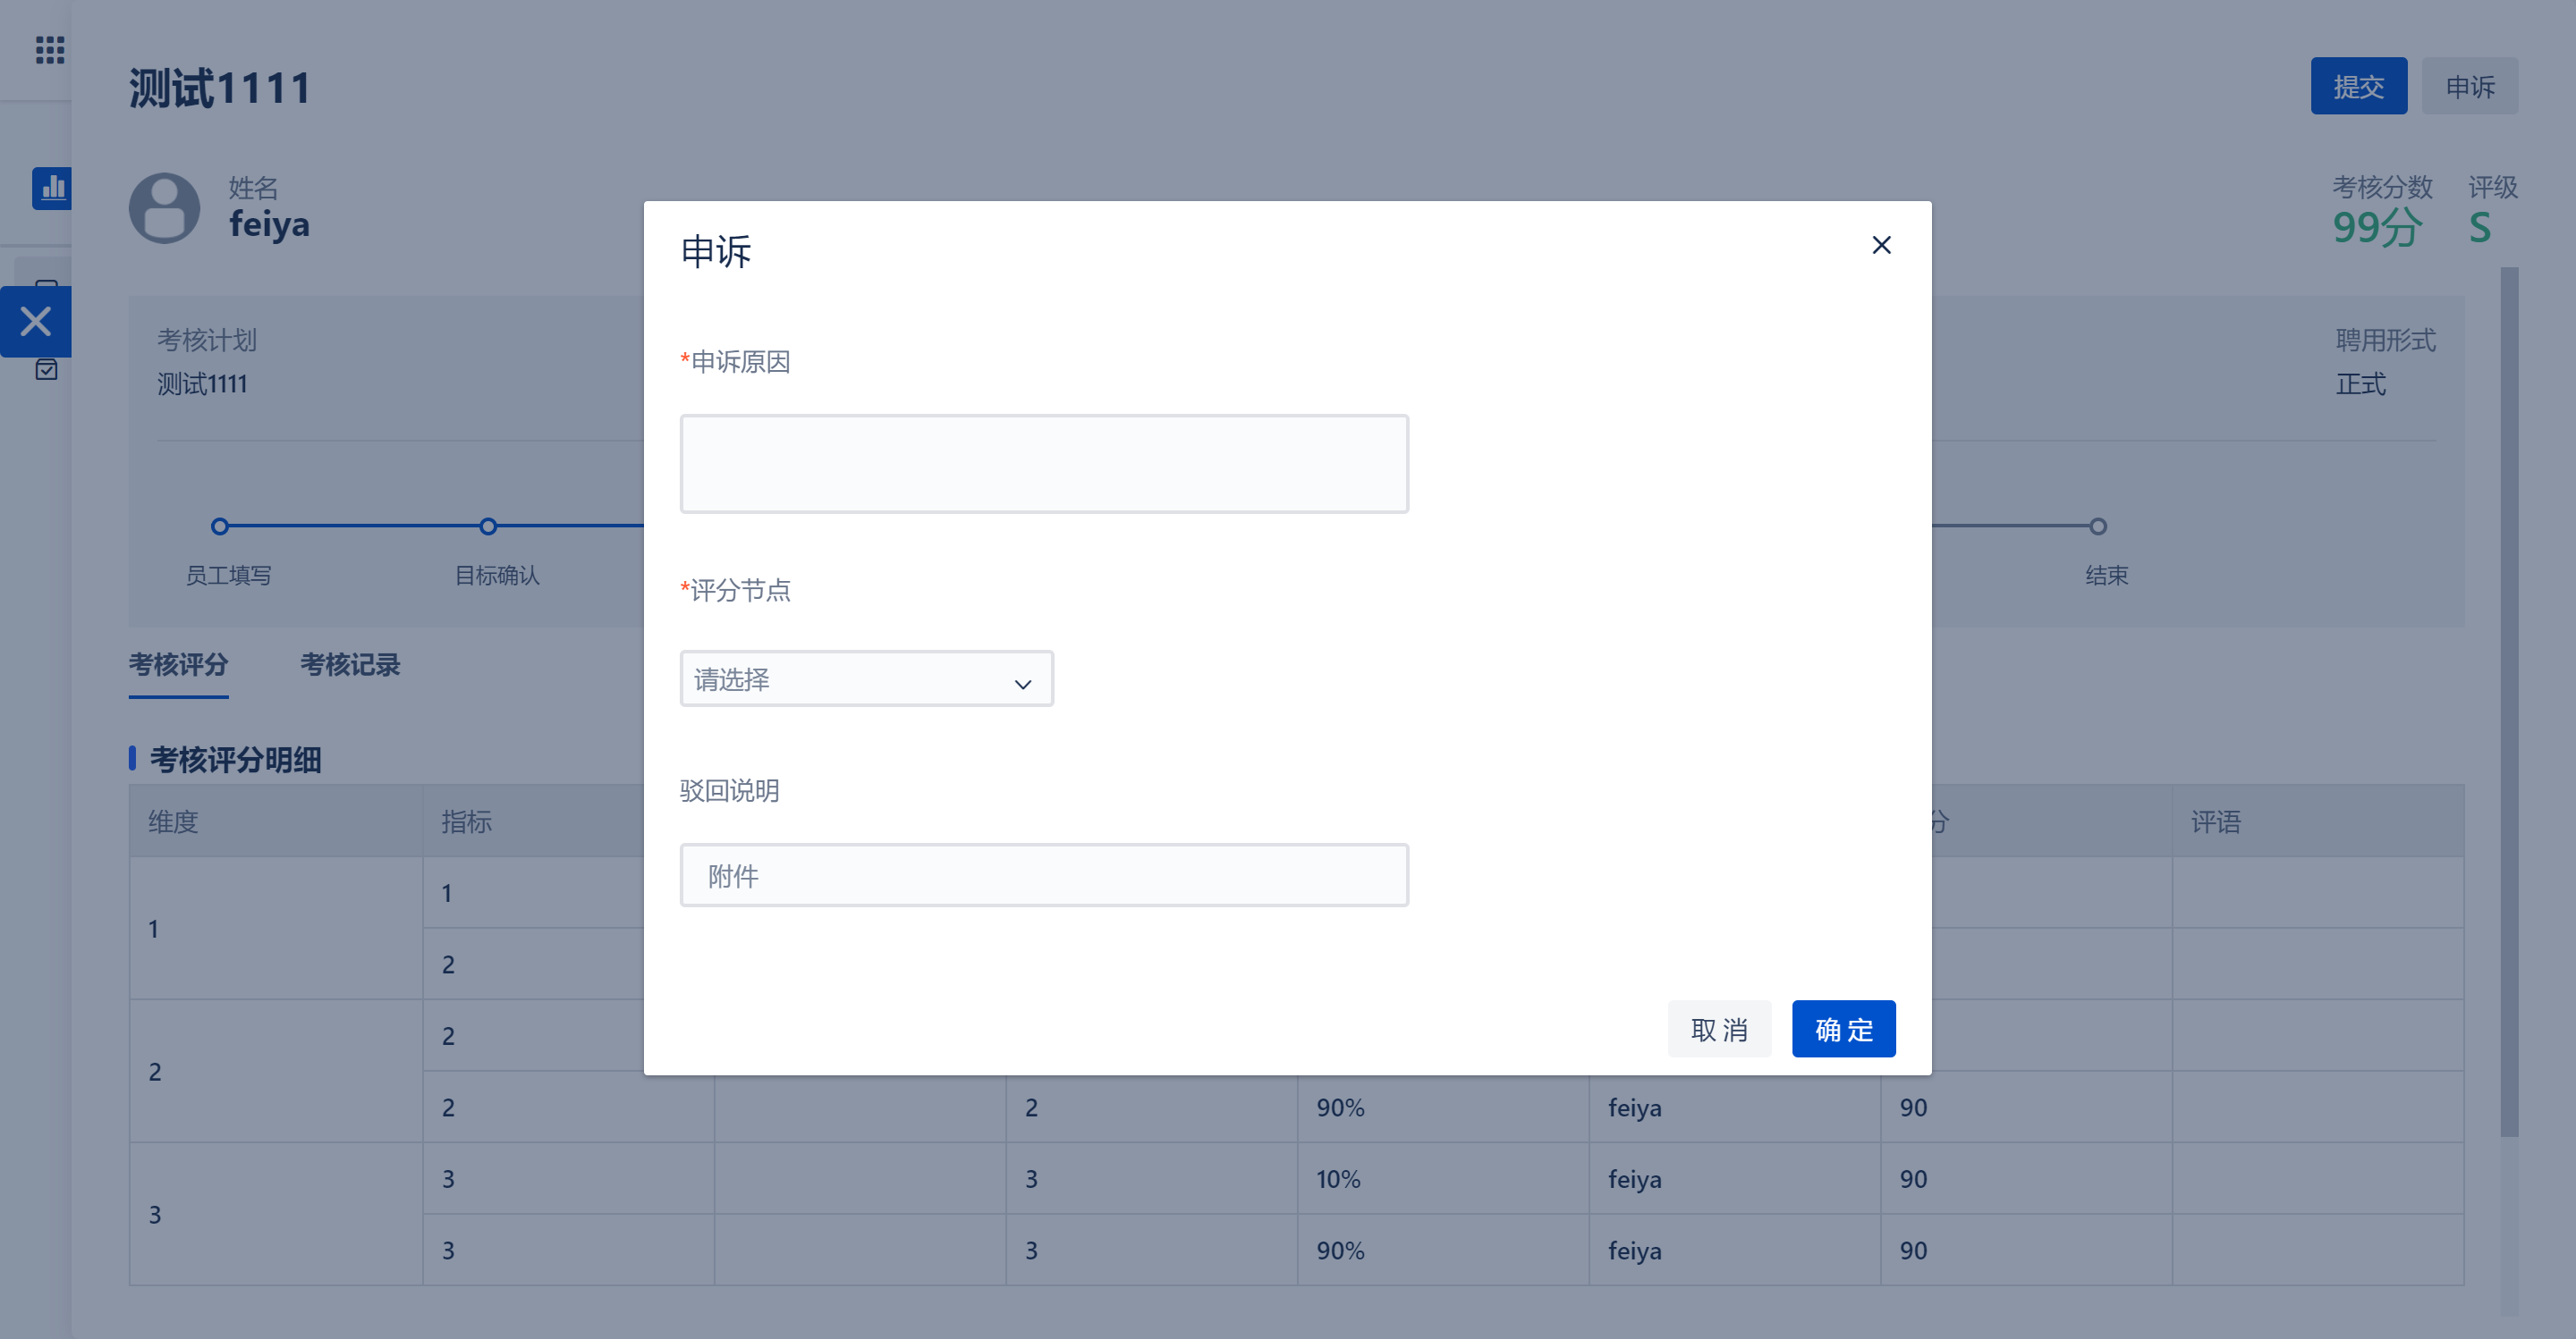The image size is (2576, 1339).
Task: Click the 提交 button in the header
Action: [x=2358, y=86]
